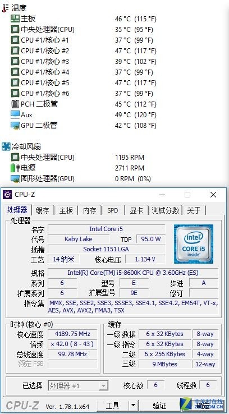Open the 内存 tab

click(x=90, y=210)
